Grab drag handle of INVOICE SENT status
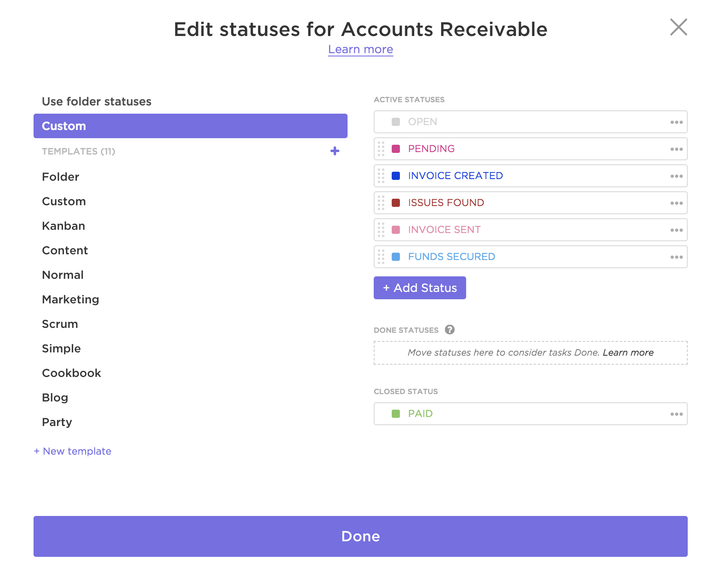Screen dimensions: 718x574 pyautogui.click(x=381, y=230)
